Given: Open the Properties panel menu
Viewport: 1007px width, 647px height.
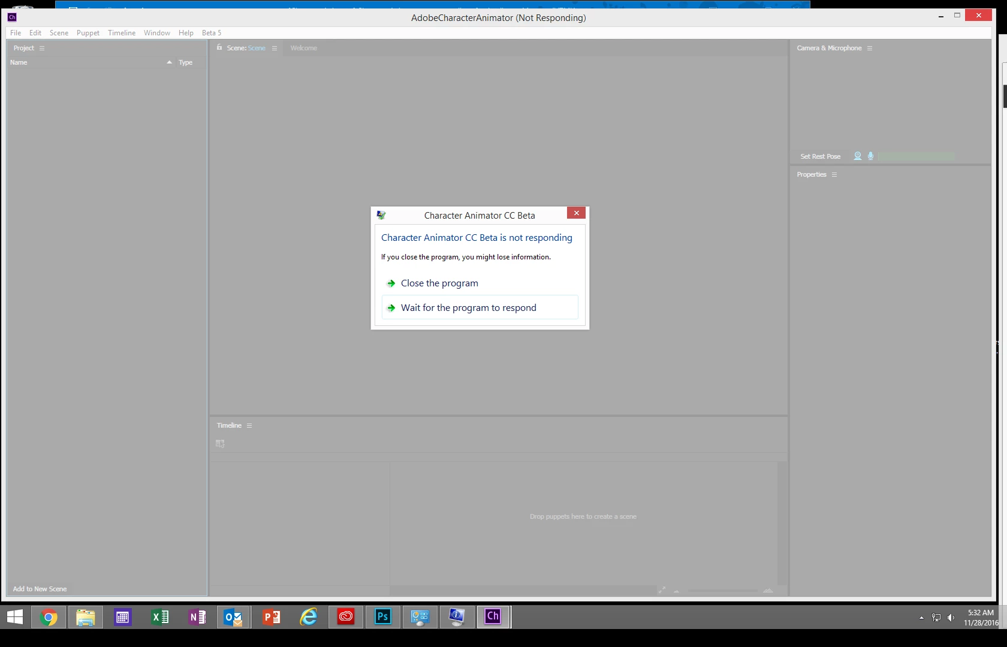Looking at the screenshot, I should [x=834, y=174].
